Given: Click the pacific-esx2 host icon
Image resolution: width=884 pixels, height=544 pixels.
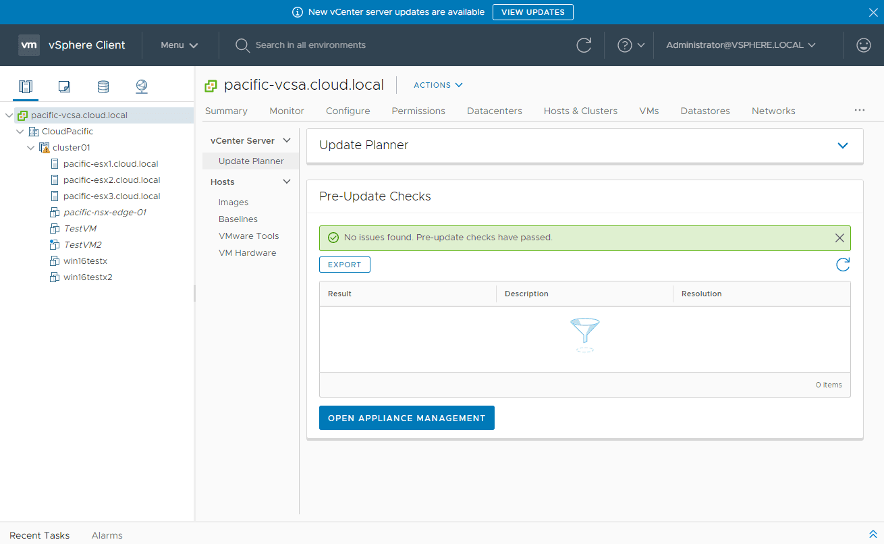Looking at the screenshot, I should point(55,180).
